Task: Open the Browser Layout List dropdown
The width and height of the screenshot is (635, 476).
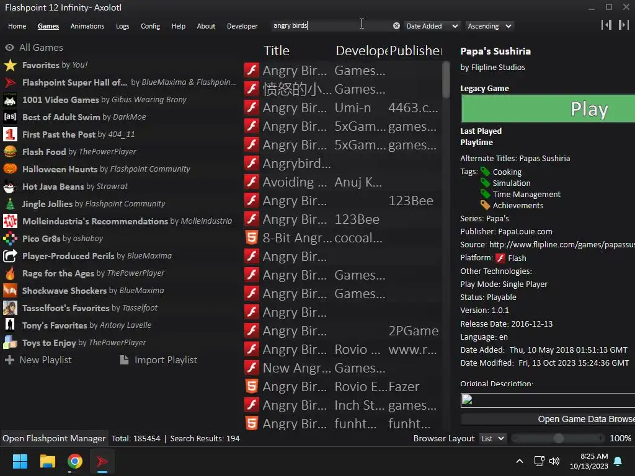Action: click(492, 438)
